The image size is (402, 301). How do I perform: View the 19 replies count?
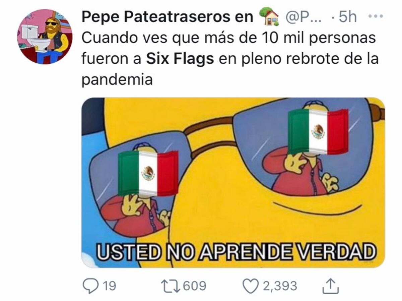click(109, 286)
